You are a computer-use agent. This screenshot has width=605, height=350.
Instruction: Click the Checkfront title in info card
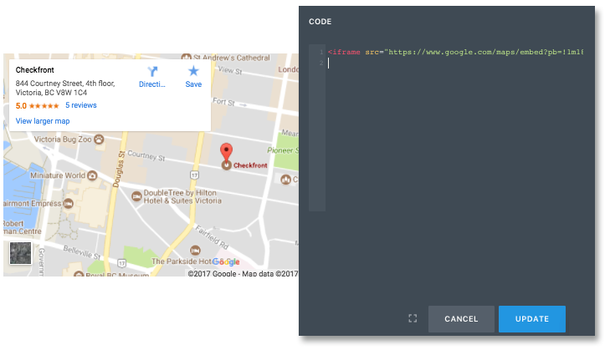(x=34, y=69)
